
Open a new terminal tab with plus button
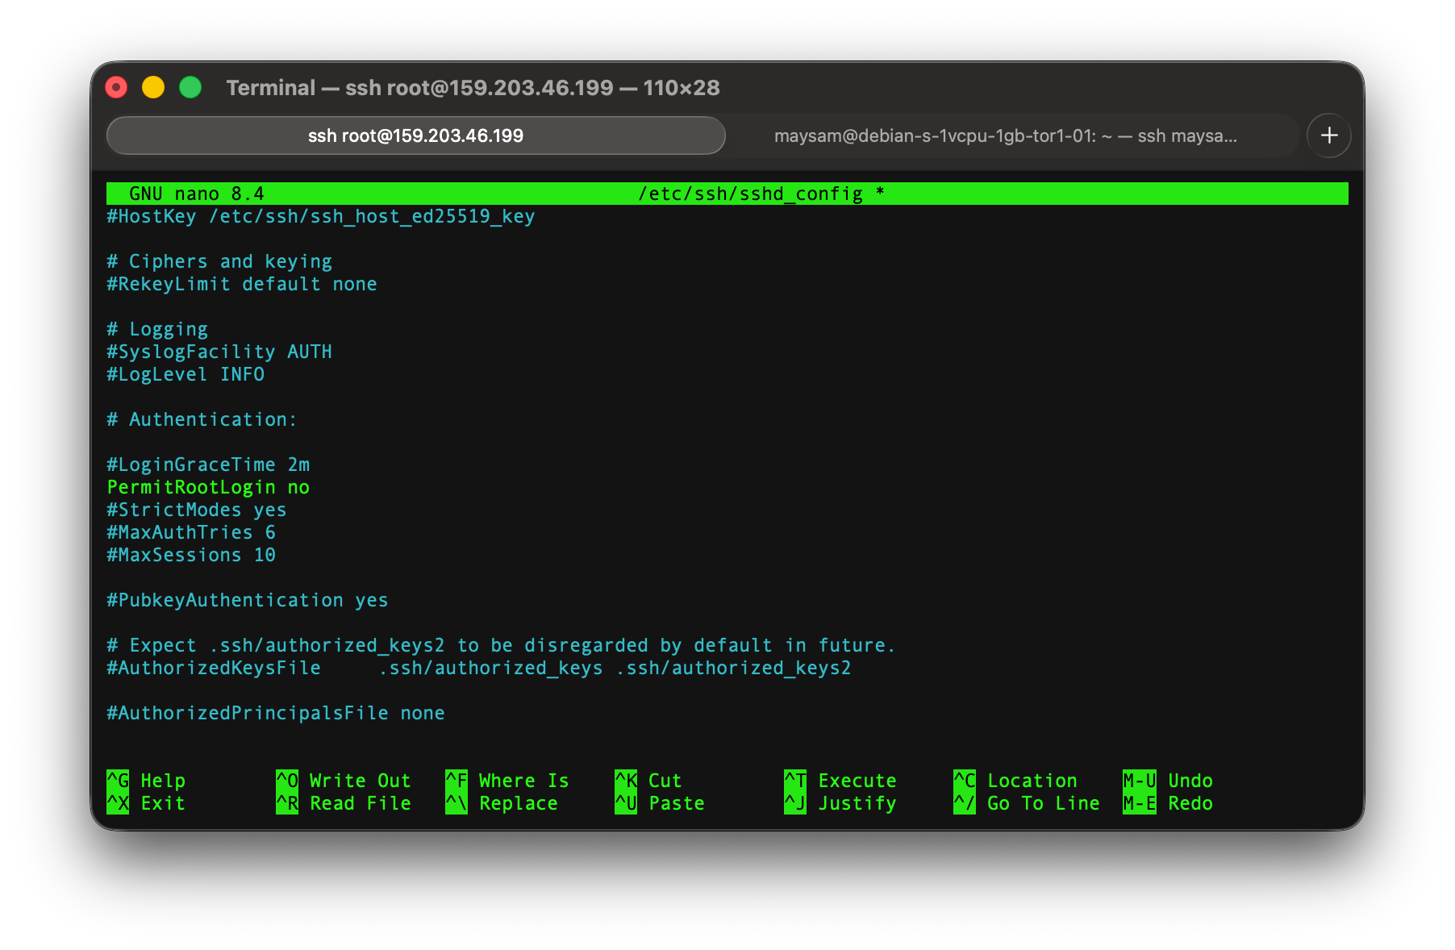1329,135
